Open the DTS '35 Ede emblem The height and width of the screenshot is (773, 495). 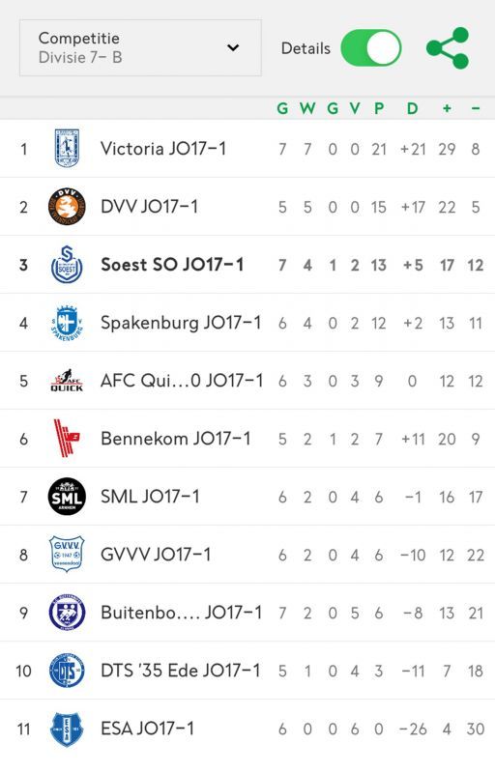click(x=67, y=671)
